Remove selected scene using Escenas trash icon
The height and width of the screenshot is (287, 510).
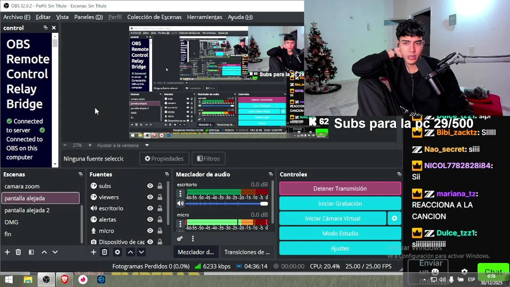click(x=18, y=252)
